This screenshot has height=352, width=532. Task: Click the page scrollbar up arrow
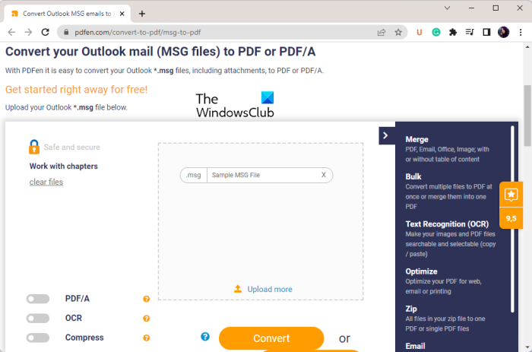coord(527,47)
